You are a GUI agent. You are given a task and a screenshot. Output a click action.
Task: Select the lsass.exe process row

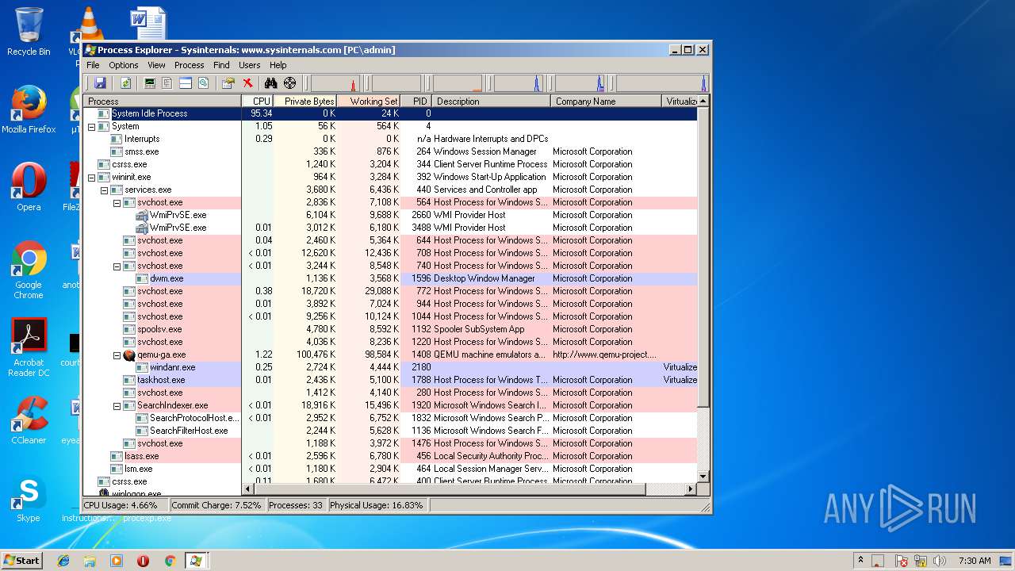click(390, 456)
